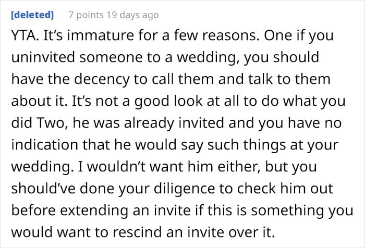Open the [deleted] author link
365x248 pixels.
(32, 15)
